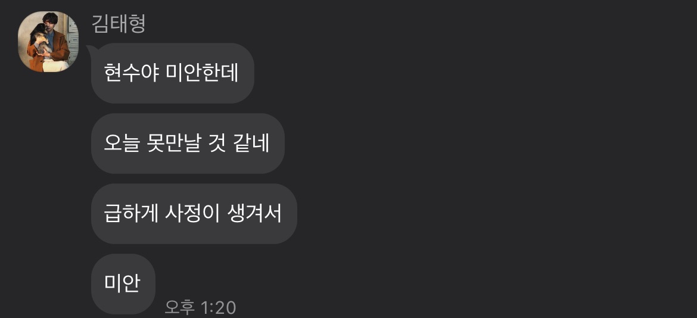Viewport: 697px width, 318px height.
Task: Select the message bubble '오늘 못만날 것 같네'
Action: tap(188, 144)
